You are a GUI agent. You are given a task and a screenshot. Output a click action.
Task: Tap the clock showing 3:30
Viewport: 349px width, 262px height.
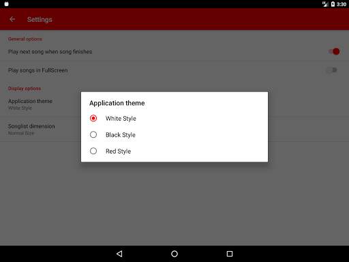pos(342,4)
